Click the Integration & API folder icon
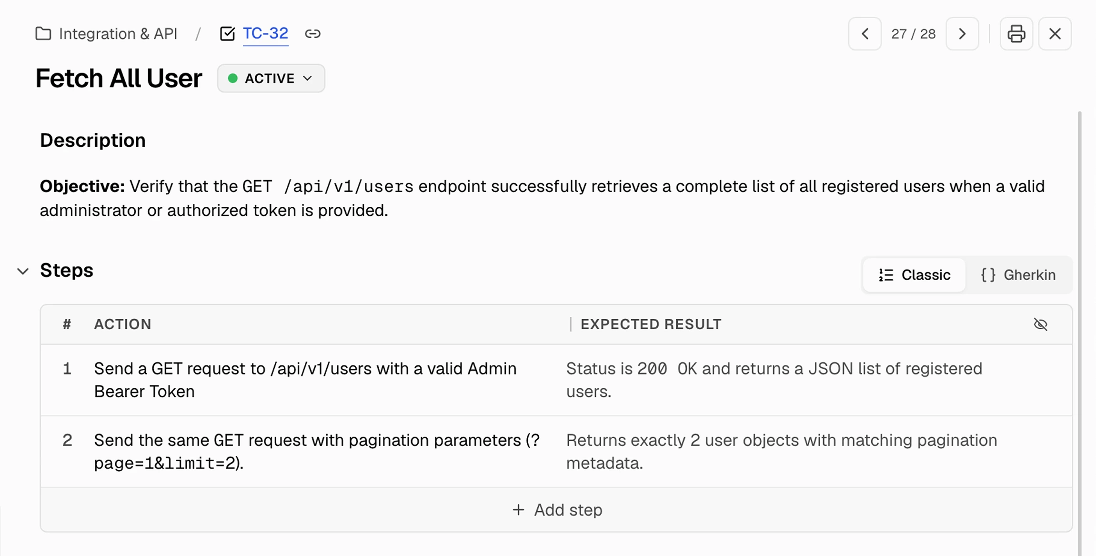1096x556 pixels. tap(43, 34)
